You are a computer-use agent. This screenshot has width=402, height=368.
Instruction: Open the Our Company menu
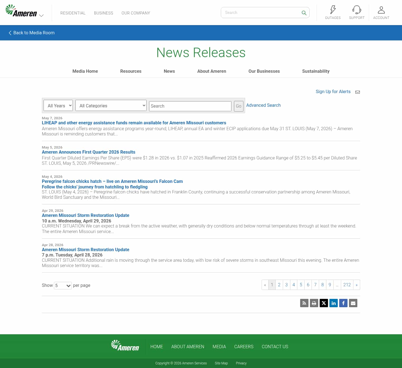(136, 13)
